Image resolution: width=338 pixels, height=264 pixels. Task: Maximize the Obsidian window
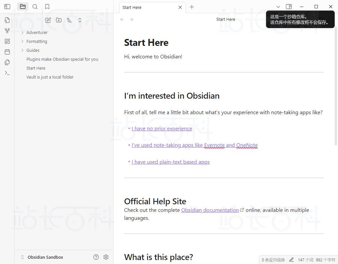point(316,7)
